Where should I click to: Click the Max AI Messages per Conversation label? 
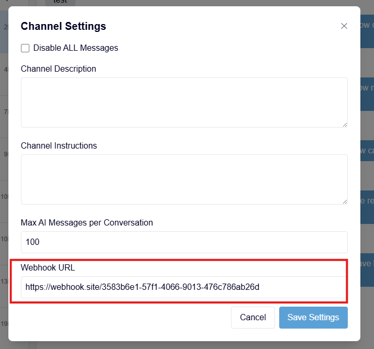87,222
